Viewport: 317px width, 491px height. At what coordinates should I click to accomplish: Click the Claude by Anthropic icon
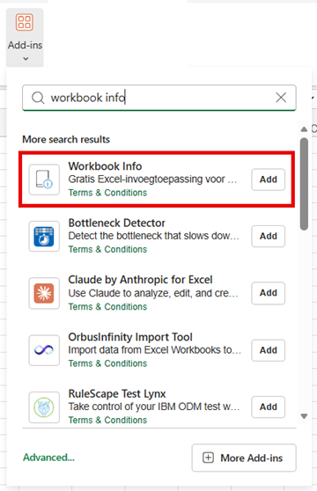44,293
